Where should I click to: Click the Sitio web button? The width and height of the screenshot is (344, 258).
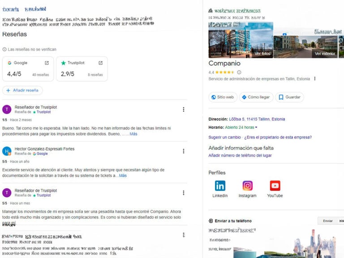coord(223,97)
